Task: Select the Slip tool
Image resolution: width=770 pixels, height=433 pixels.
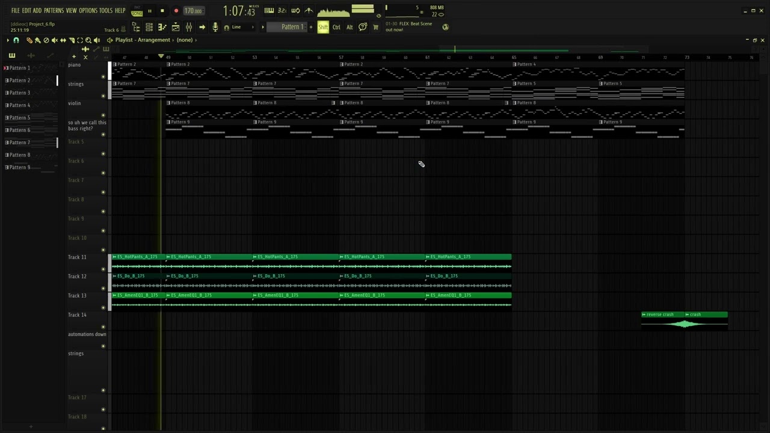Action: tap(63, 40)
